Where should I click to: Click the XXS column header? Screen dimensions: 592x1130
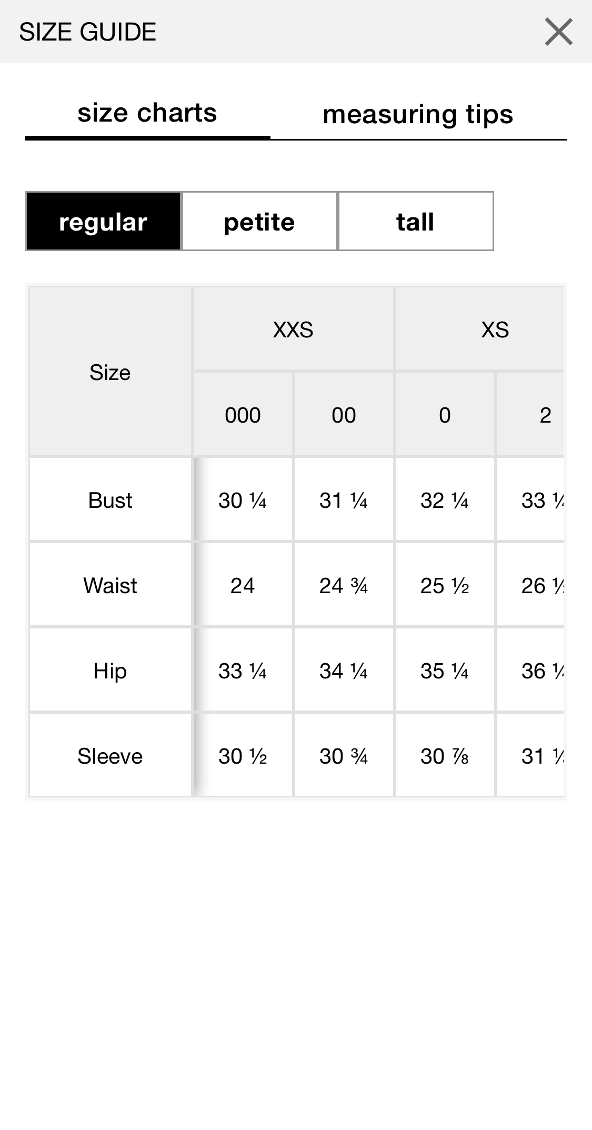tap(293, 330)
